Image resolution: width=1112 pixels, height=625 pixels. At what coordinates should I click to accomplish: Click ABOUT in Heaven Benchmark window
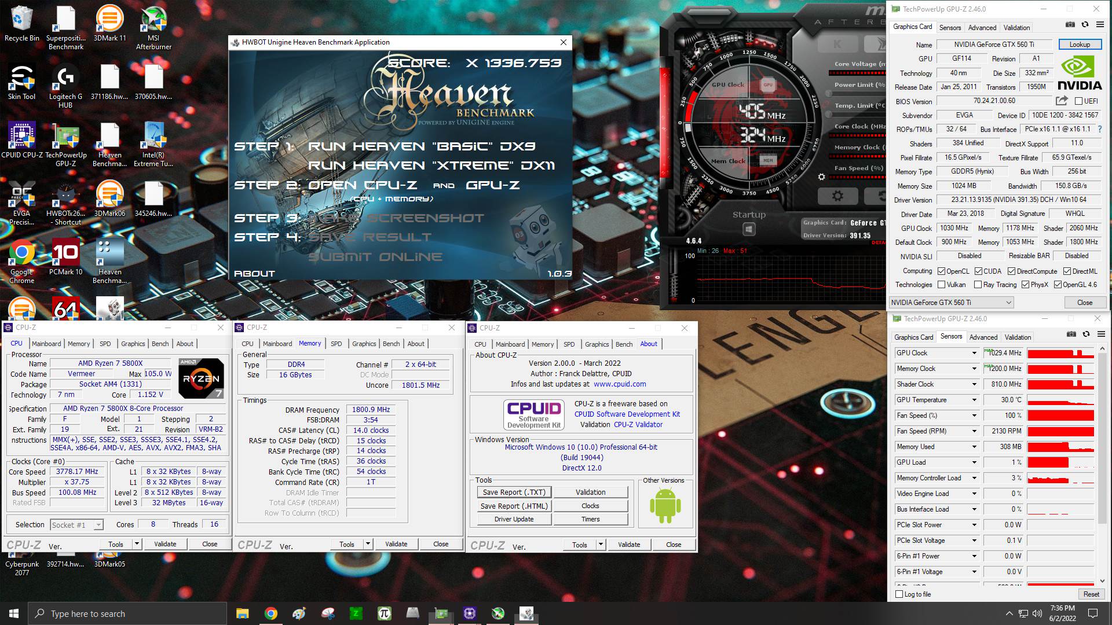(x=254, y=274)
